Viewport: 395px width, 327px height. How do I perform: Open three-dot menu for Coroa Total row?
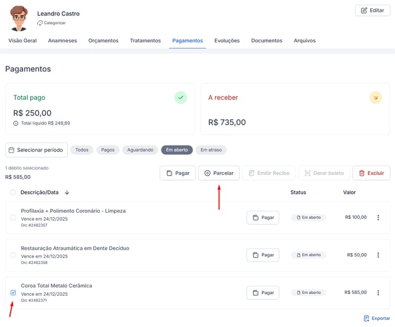click(378, 292)
